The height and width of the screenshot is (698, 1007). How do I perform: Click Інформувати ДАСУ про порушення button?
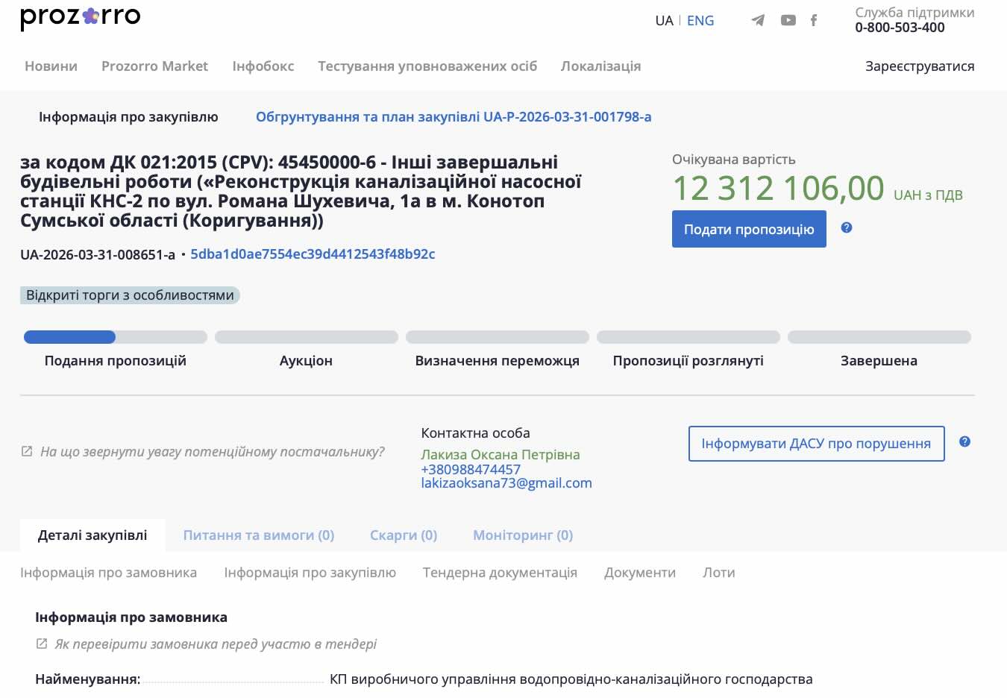[816, 444]
